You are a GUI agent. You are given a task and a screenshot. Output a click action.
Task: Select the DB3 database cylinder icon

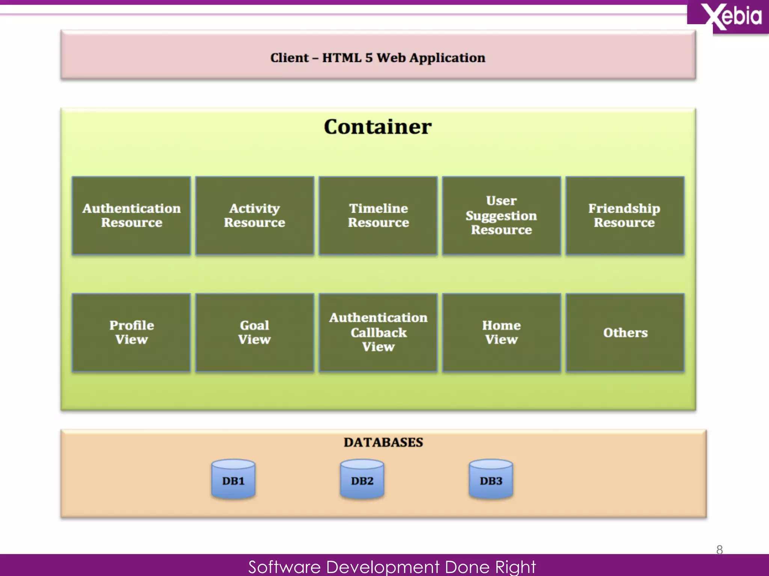491,479
